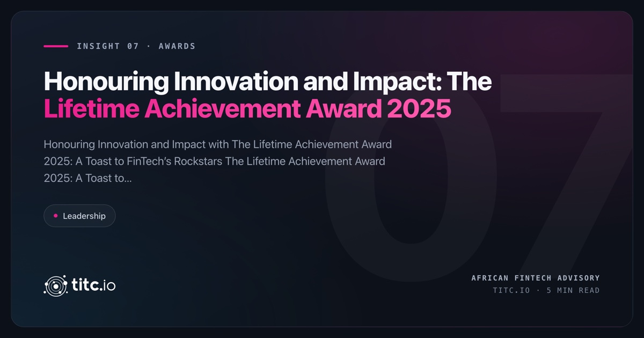This screenshot has height=338, width=644.
Task: Select the Leadership tag pill
Action: coord(79,216)
